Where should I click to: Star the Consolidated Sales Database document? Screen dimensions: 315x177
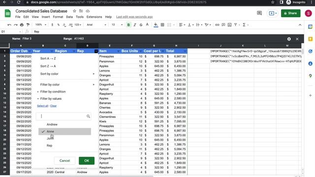point(74,11)
